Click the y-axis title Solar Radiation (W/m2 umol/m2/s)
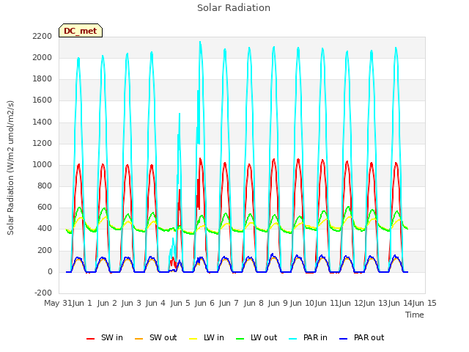 (10, 168)
